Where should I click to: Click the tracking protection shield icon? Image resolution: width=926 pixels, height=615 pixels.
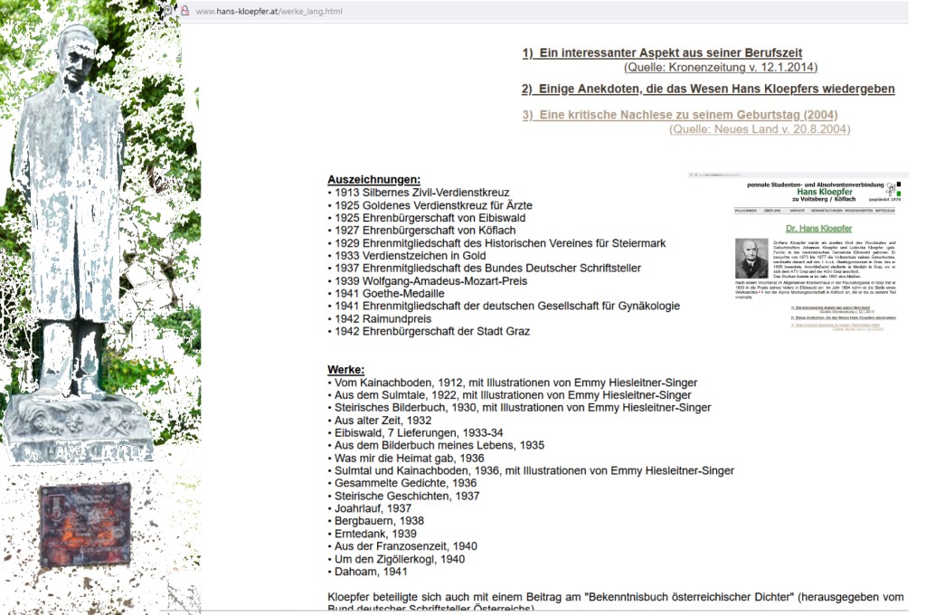pyautogui.click(x=167, y=11)
